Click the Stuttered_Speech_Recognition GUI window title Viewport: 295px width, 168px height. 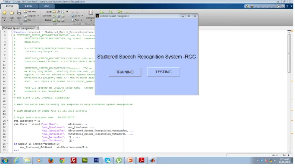(x=114, y=16)
